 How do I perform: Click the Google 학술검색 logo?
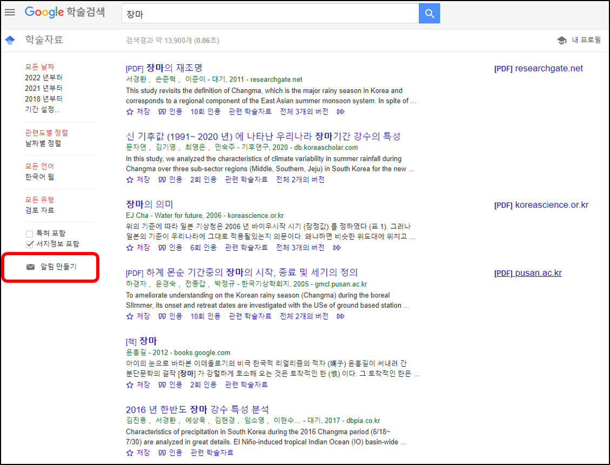tap(65, 12)
